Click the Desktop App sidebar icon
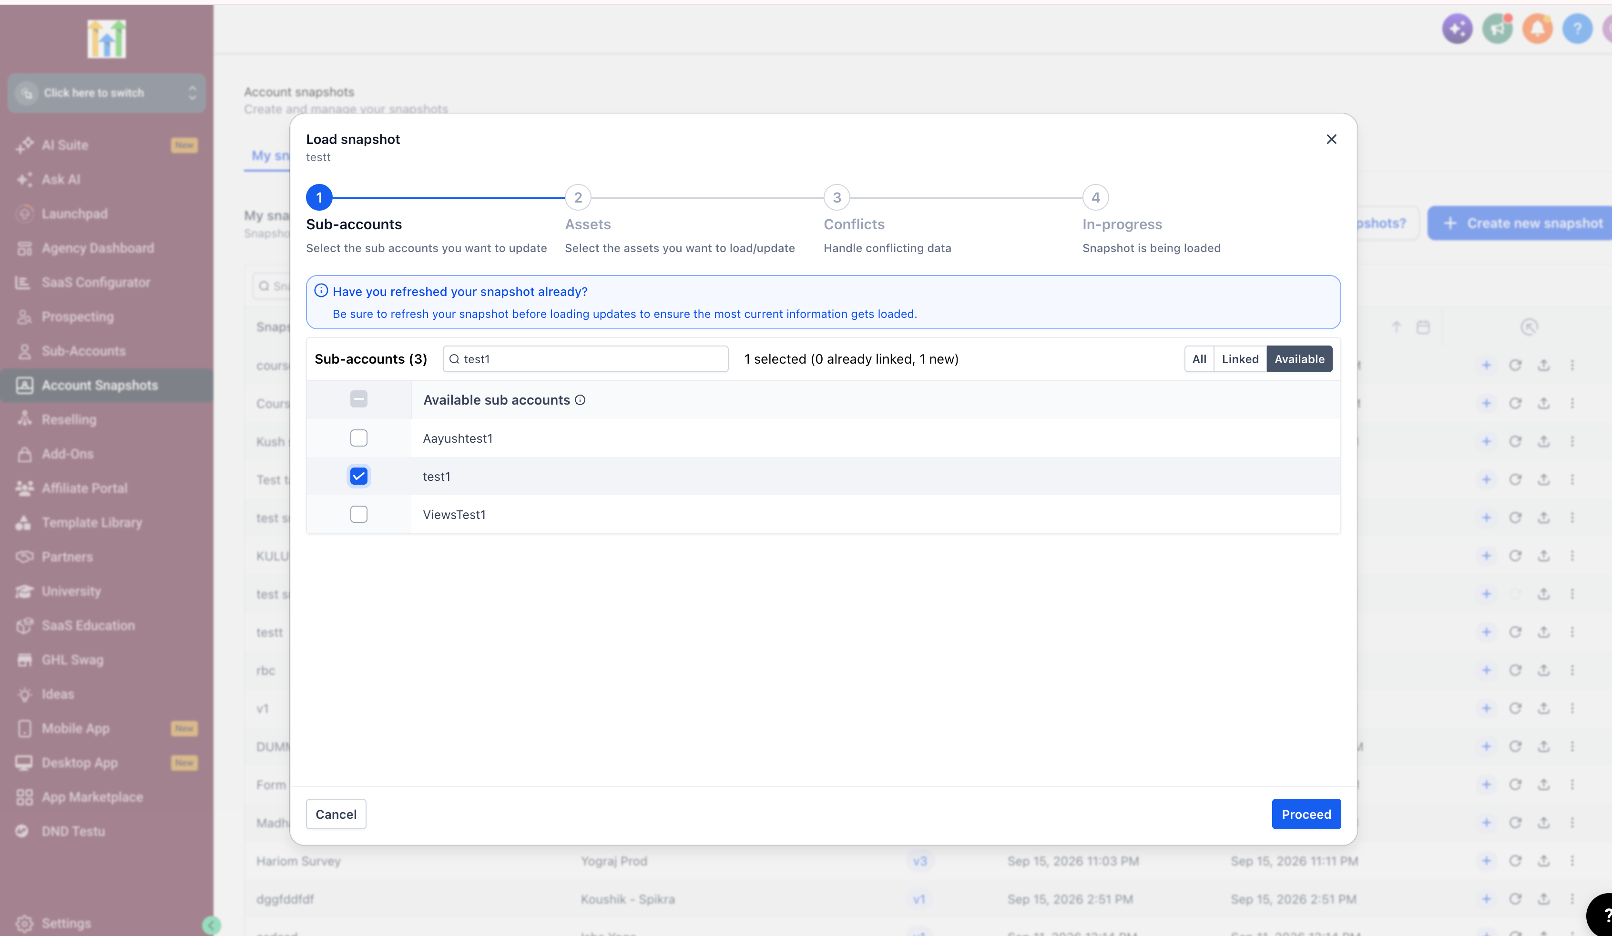This screenshot has width=1612, height=936. tap(24, 763)
